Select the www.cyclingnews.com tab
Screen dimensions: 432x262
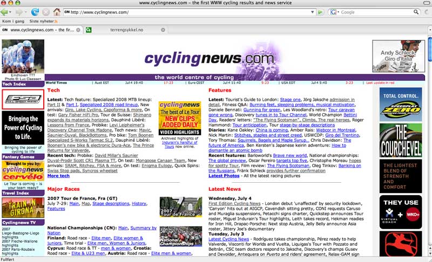[42, 30]
